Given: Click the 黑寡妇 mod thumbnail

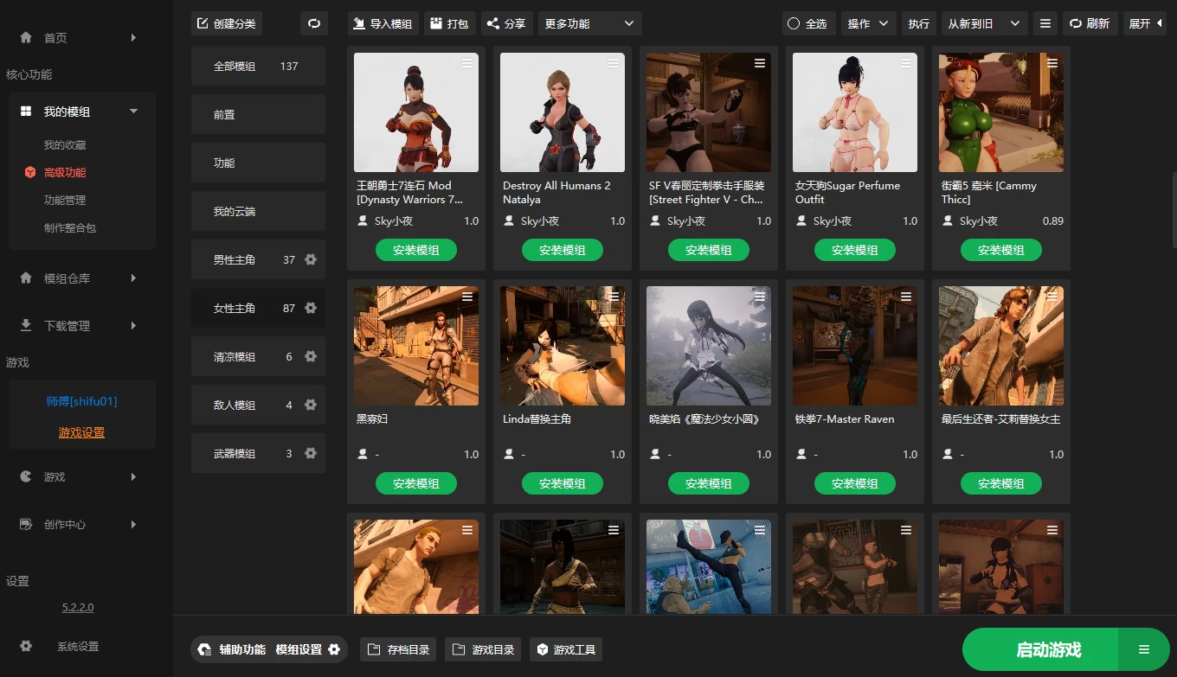Looking at the screenshot, I should [415, 345].
